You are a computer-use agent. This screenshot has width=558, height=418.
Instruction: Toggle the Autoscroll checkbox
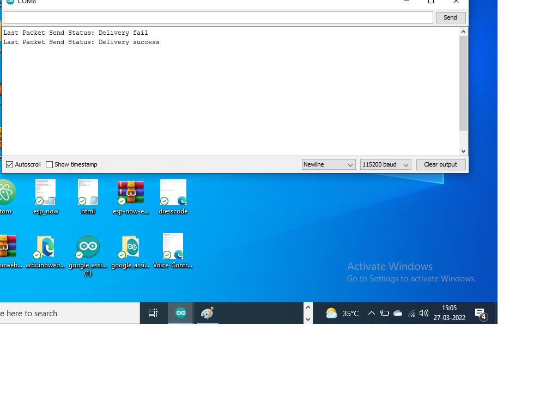tap(10, 164)
